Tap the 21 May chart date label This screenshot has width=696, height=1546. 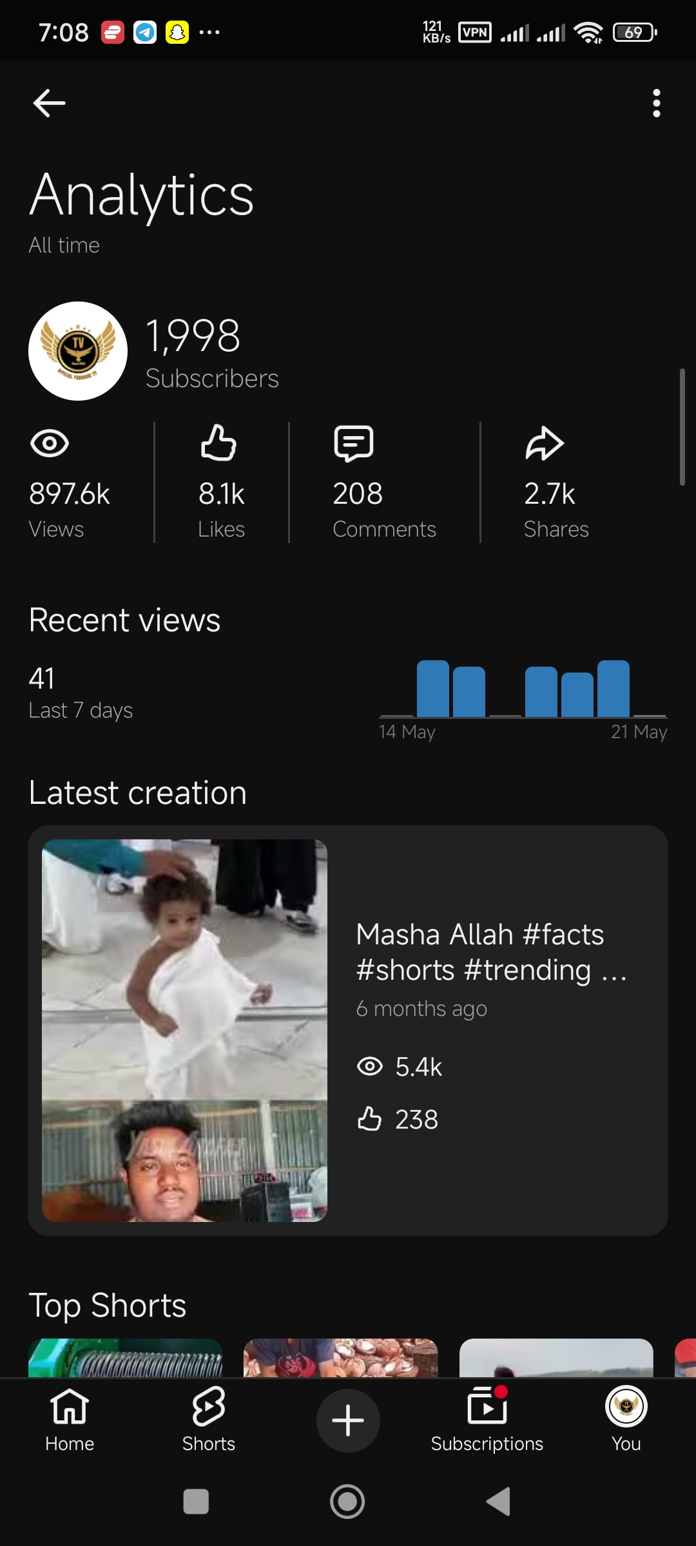click(x=639, y=732)
